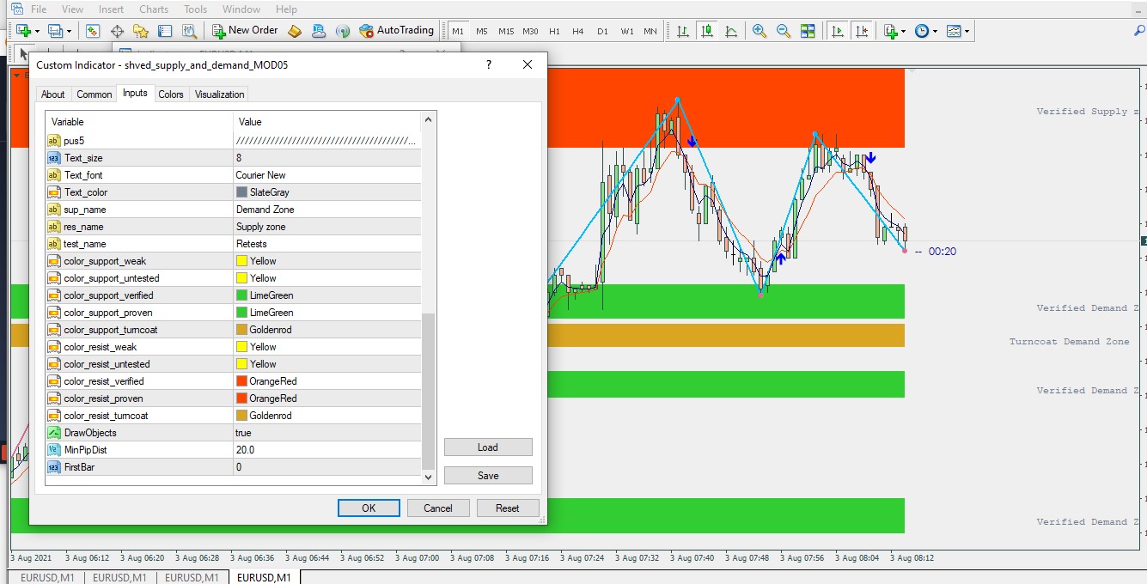Open the Charts menu
Screen dimensions: 1147x584
point(154,9)
